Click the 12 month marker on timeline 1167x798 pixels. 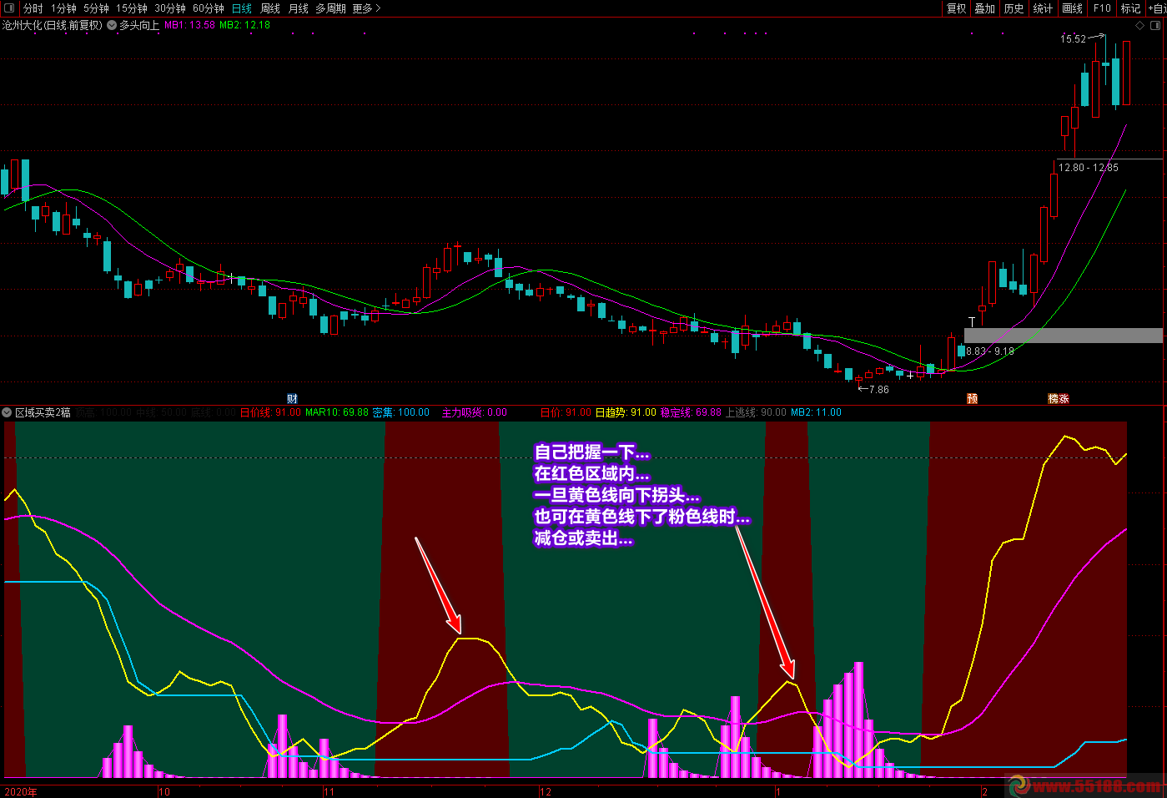point(546,791)
